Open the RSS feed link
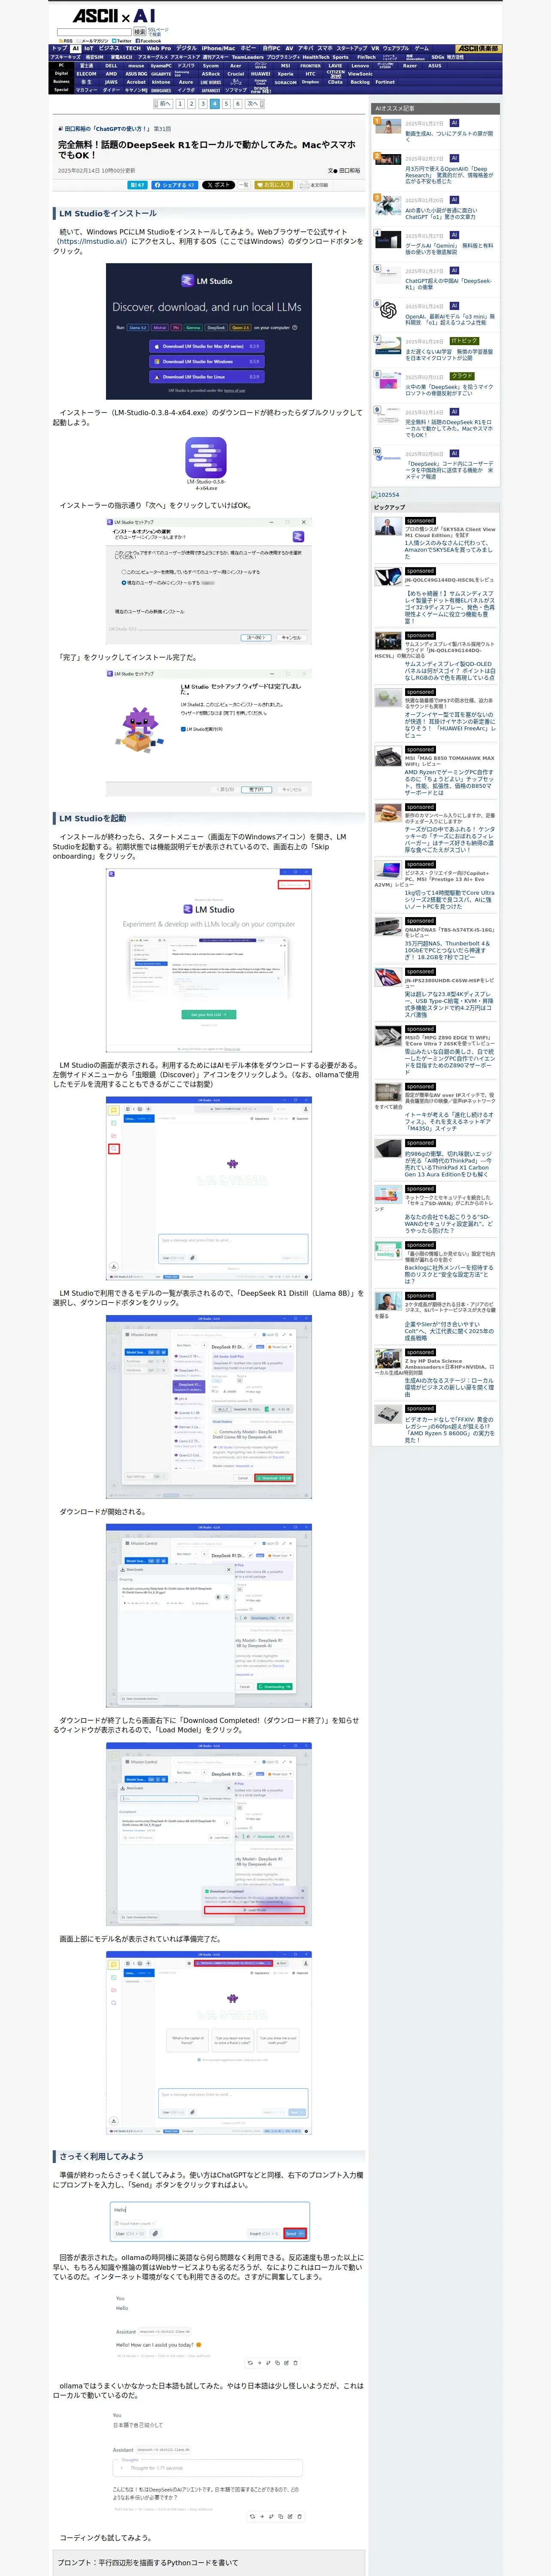Screen dimensions: 551x2576 coord(66,41)
